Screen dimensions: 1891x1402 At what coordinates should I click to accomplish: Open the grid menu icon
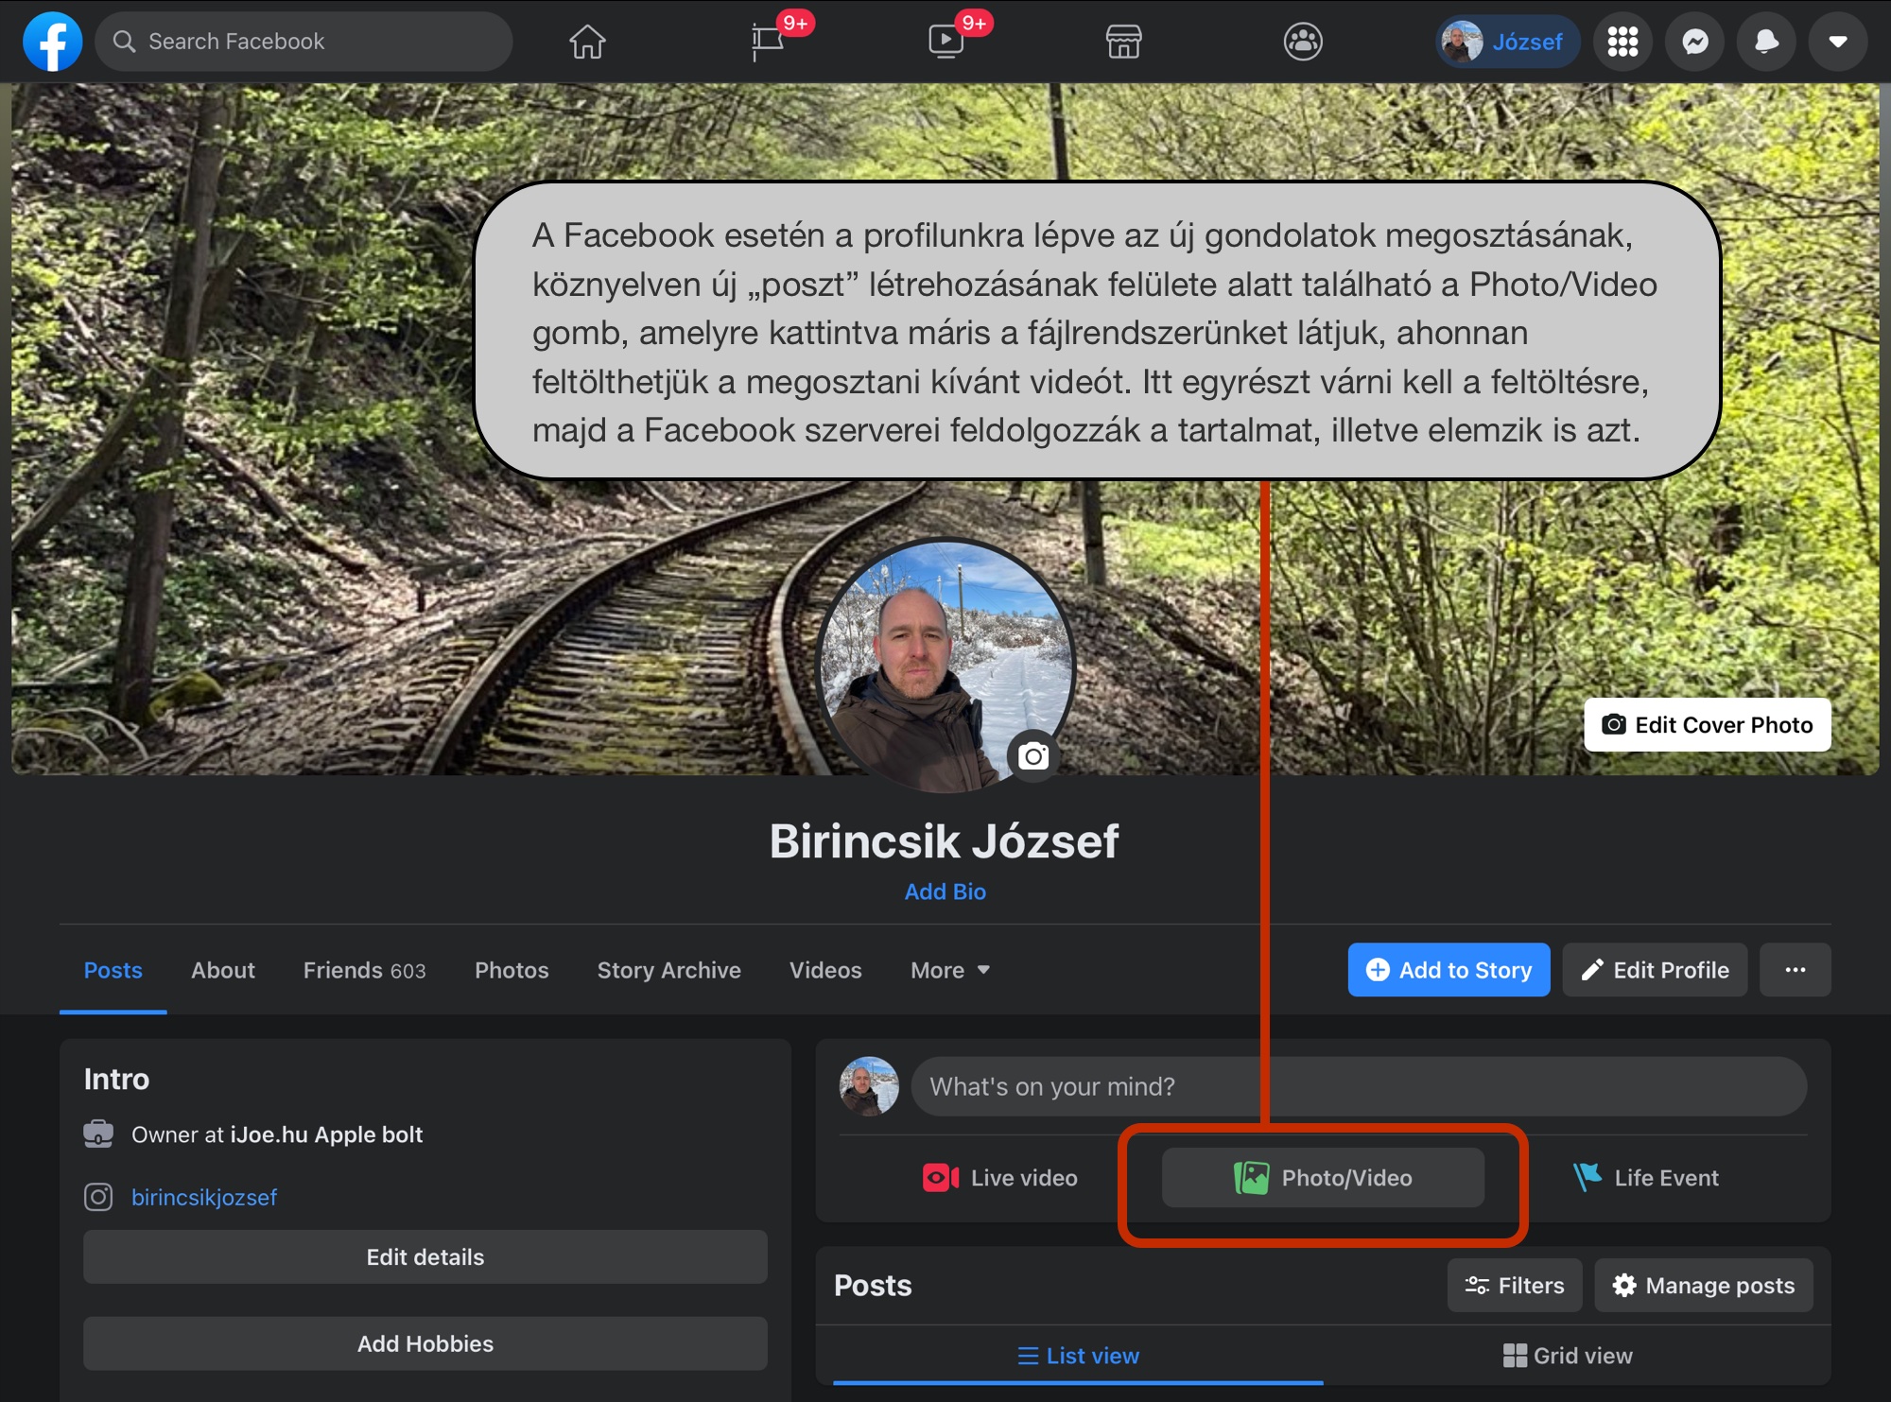1622,42
